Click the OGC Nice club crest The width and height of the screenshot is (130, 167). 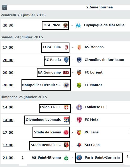[66, 25]
